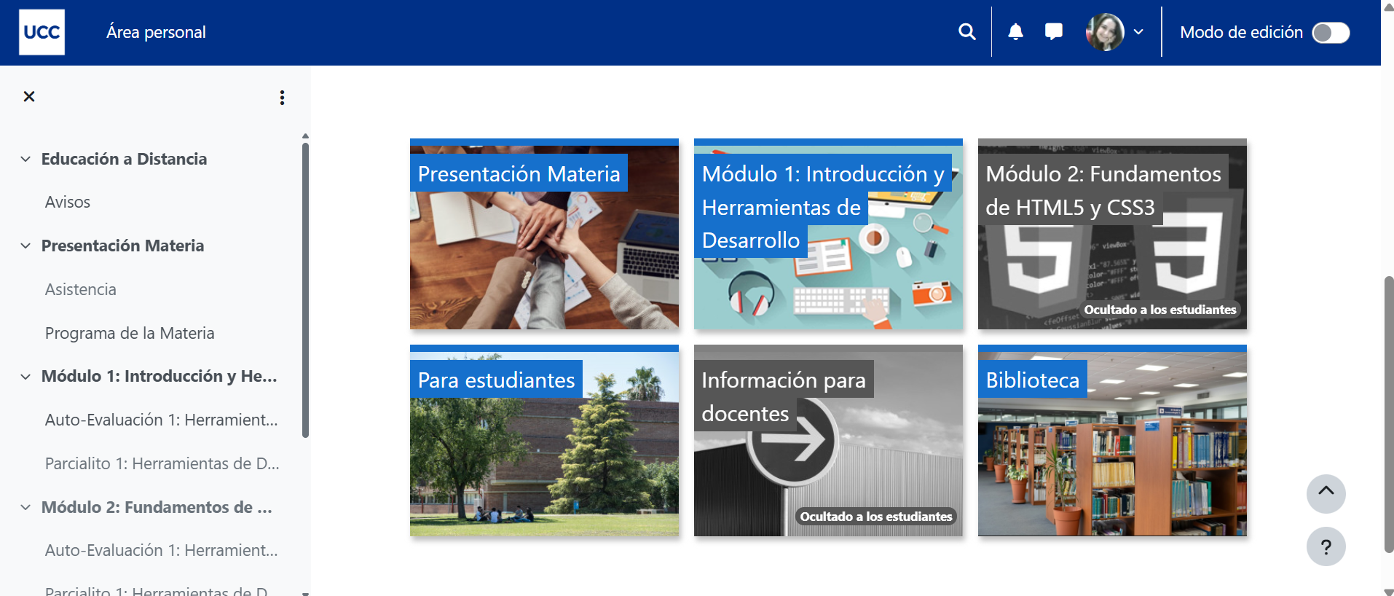Open Educación a Distancia in course index
This screenshot has width=1394, height=596.
[x=124, y=159]
